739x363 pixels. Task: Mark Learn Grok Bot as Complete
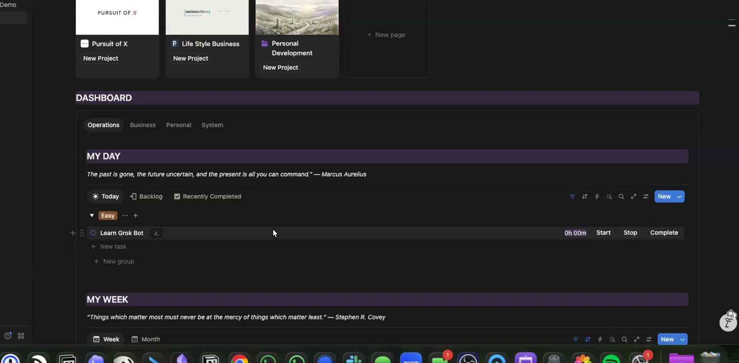click(664, 233)
